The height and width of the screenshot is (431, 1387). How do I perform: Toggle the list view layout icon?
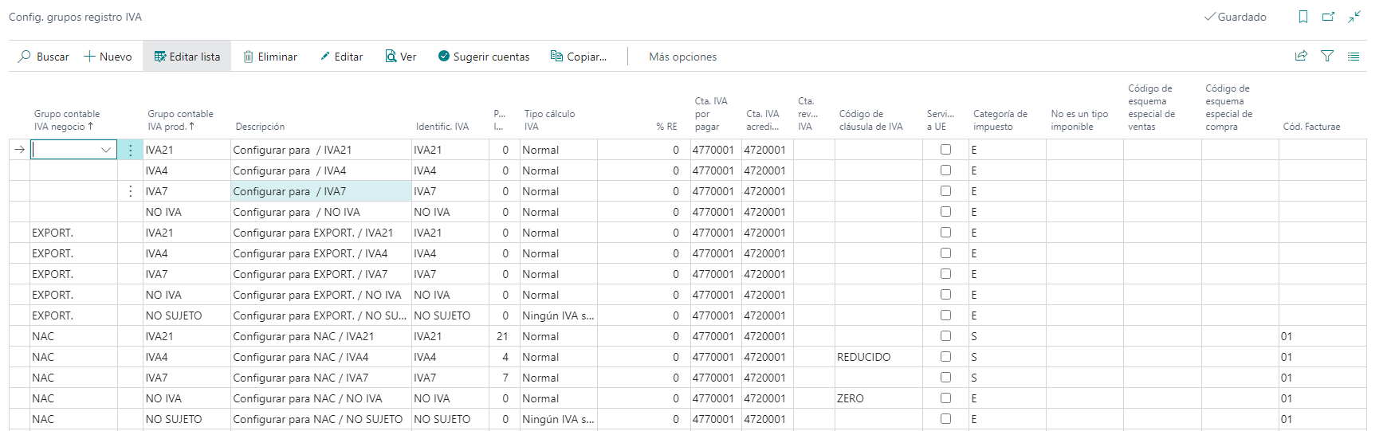1354,56
